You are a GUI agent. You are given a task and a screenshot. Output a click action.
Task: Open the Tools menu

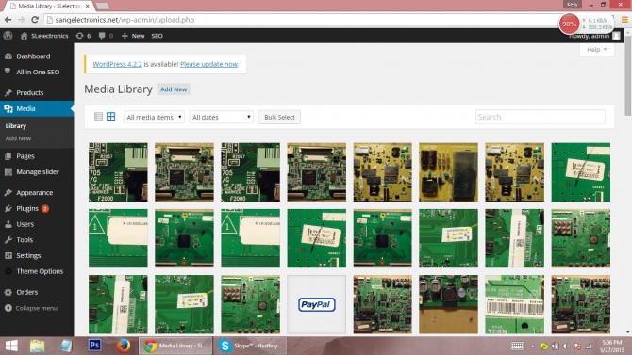tap(25, 240)
